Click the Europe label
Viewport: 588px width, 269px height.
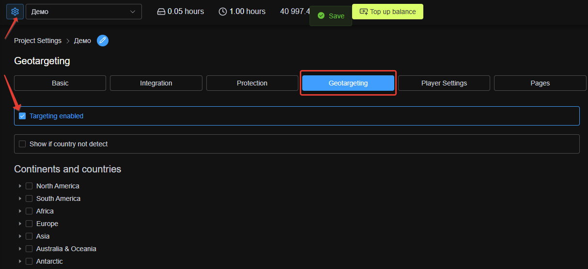click(x=47, y=224)
